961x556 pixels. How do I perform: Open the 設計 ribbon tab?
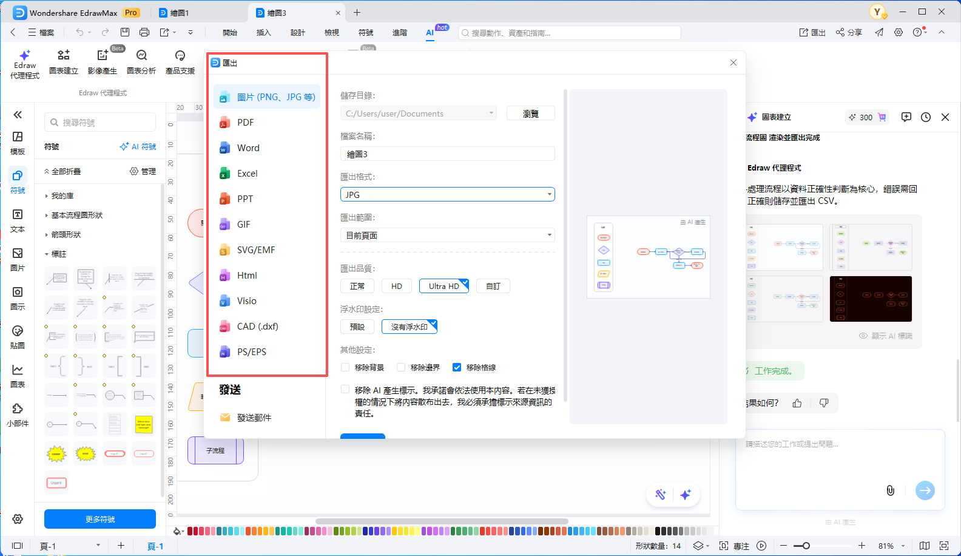[298, 33]
